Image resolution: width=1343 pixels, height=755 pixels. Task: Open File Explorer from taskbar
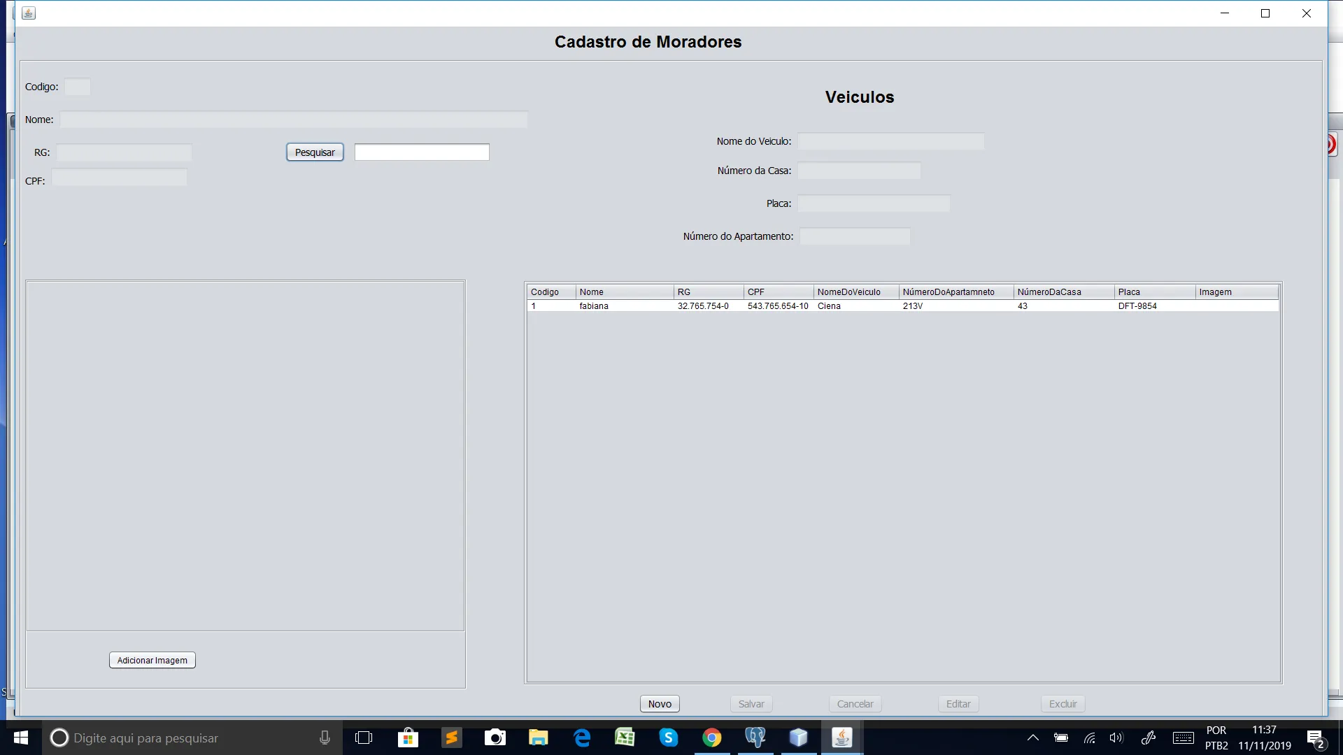tap(538, 738)
